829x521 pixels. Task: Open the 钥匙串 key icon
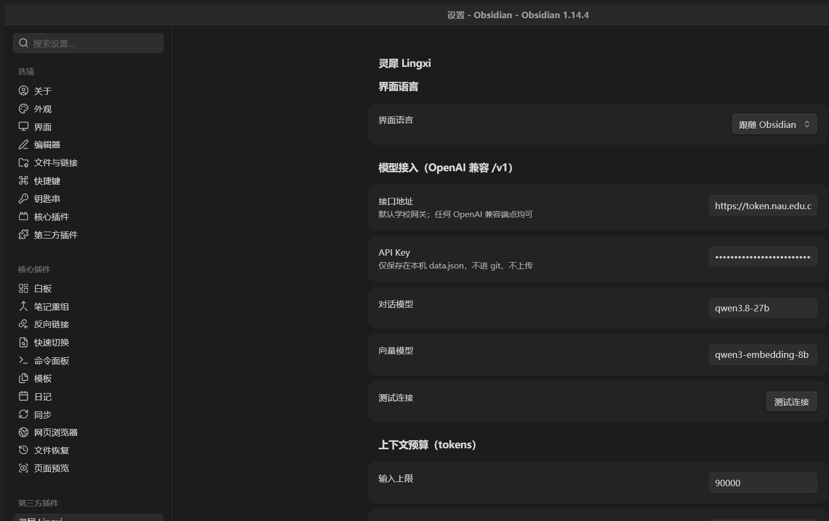point(24,198)
